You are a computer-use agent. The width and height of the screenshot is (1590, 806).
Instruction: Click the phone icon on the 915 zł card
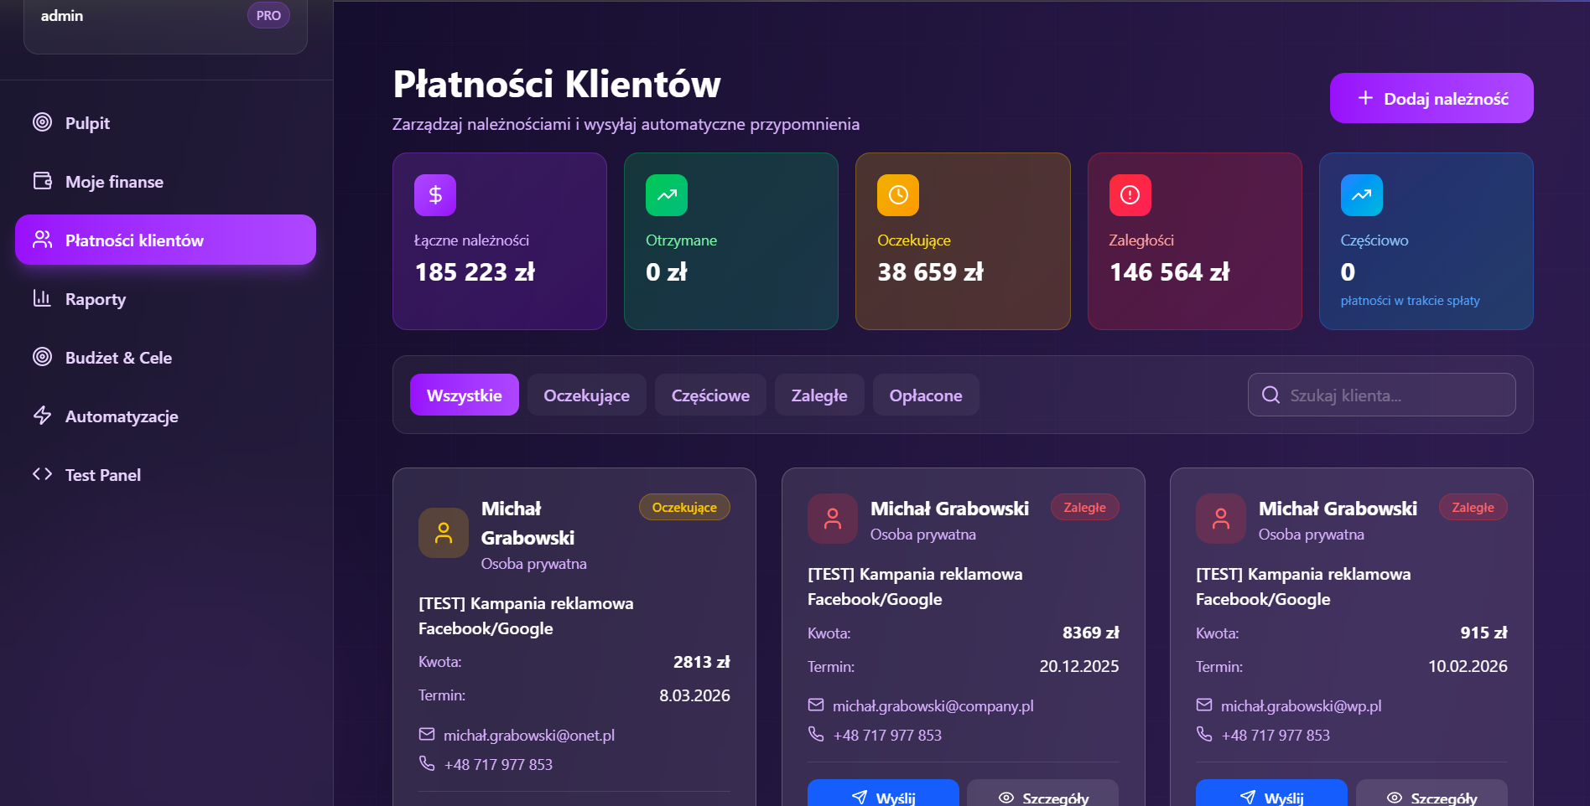1204,735
